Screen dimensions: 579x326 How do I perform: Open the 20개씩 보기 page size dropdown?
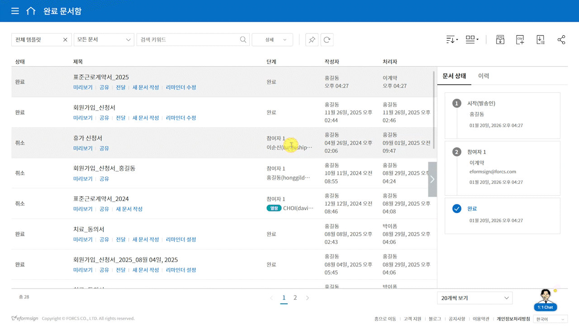475,298
